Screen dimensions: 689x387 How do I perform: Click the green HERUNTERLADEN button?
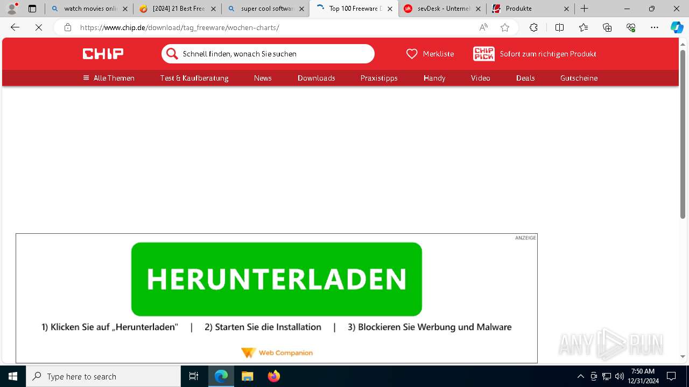pyautogui.click(x=277, y=279)
